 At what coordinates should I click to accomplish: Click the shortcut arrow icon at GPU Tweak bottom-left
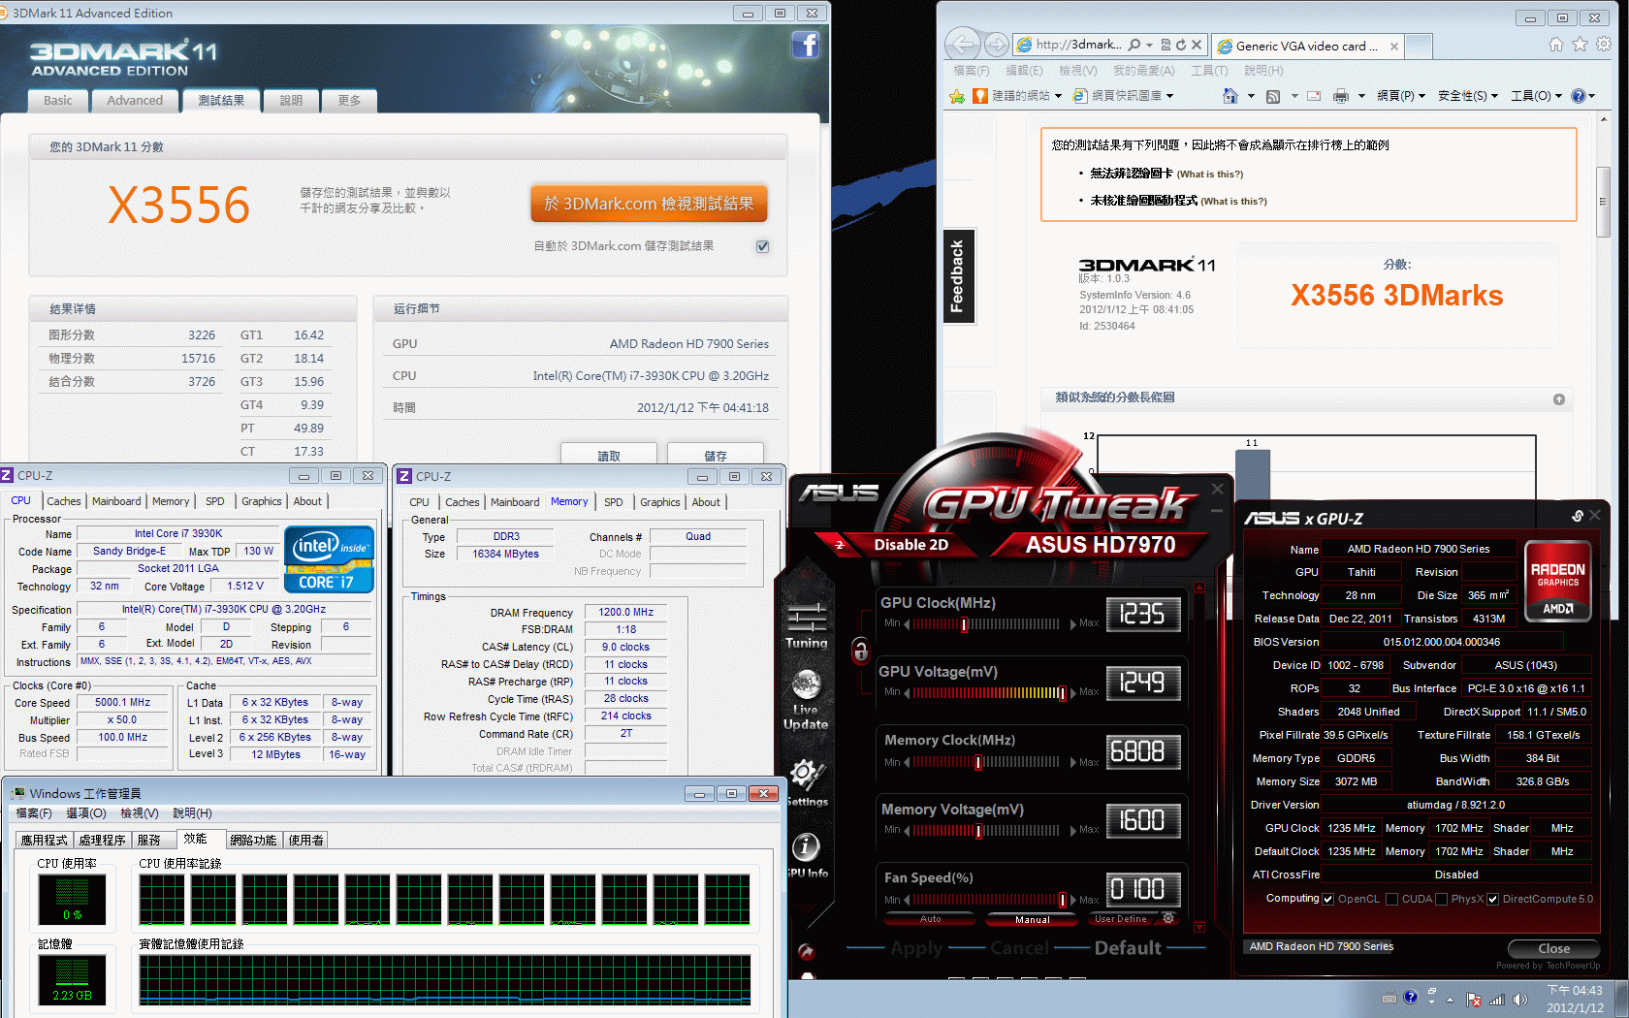point(806,951)
